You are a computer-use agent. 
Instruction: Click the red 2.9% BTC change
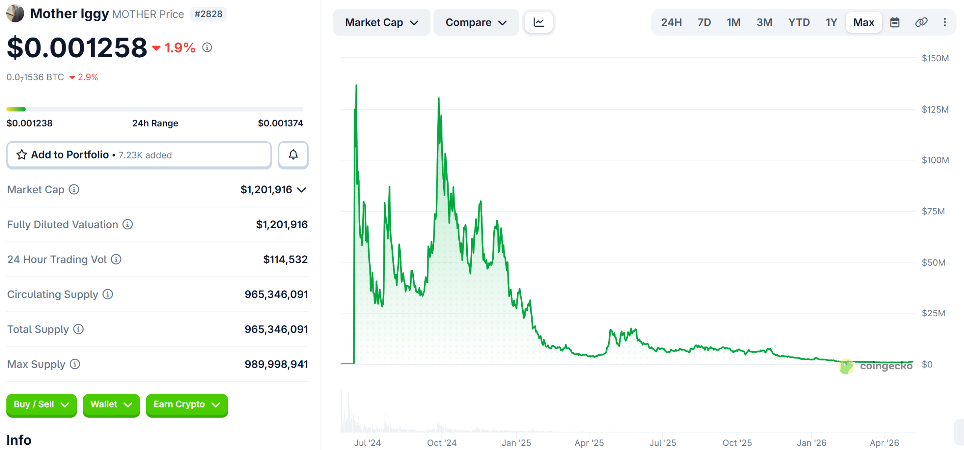[x=84, y=77]
